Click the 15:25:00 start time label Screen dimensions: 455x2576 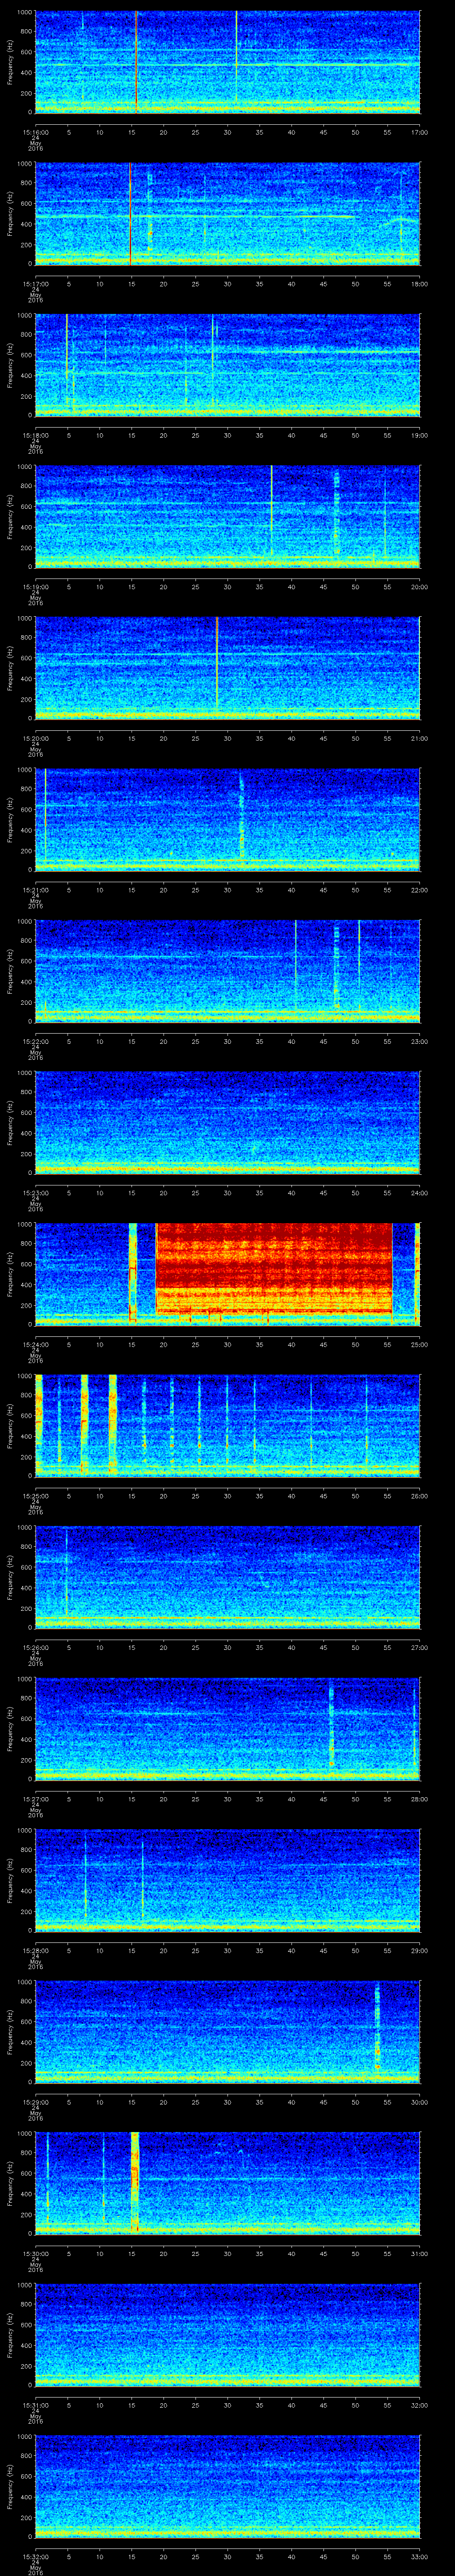(x=35, y=1496)
